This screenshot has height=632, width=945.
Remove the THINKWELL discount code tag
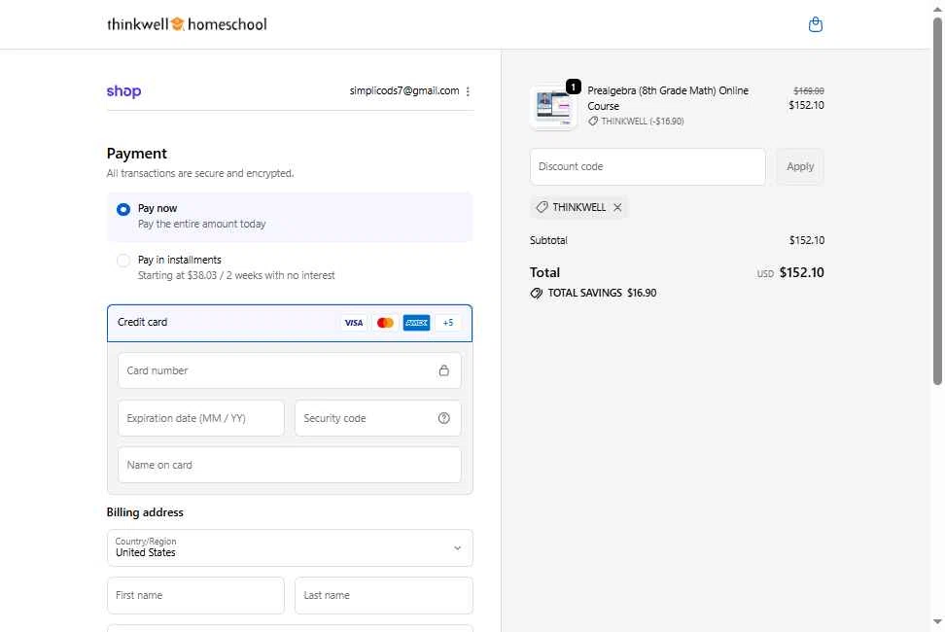pyautogui.click(x=617, y=207)
